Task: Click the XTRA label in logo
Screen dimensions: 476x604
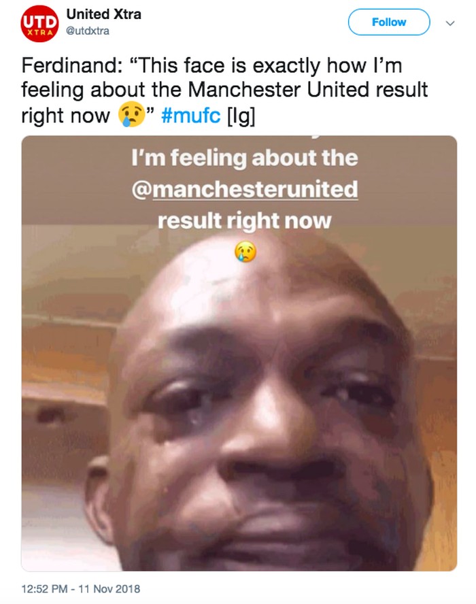Action: [x=40, y=33]
